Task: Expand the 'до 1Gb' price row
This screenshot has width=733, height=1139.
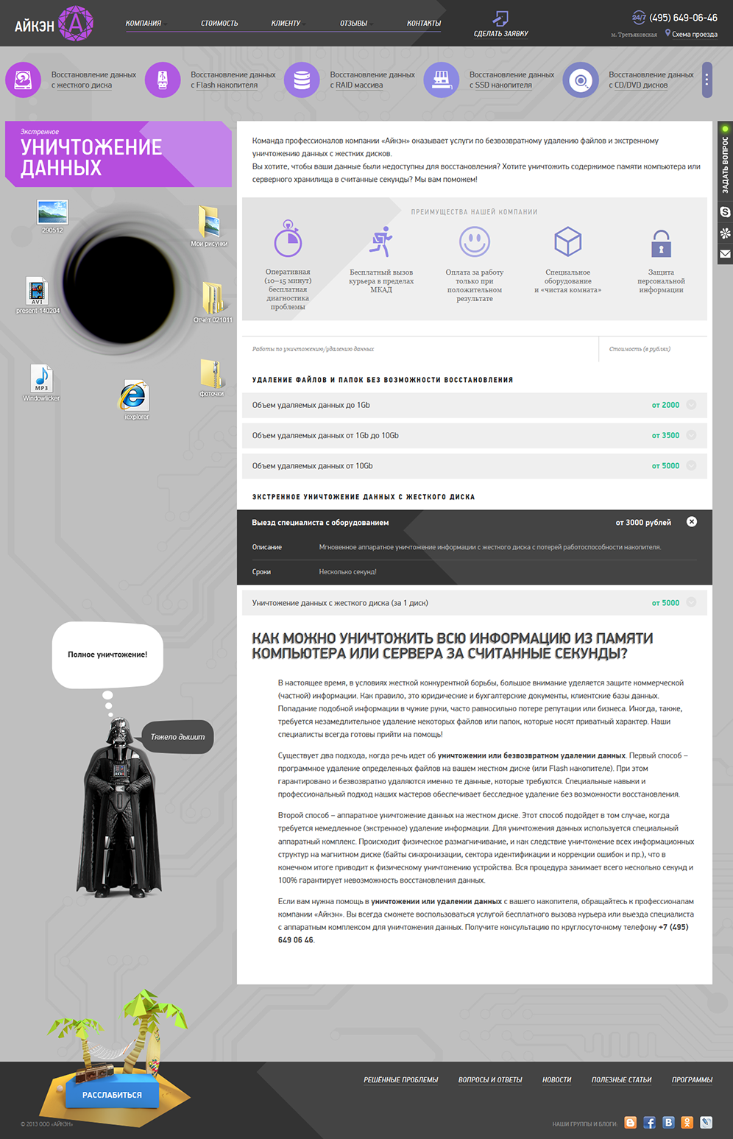Action: [691, 405]
